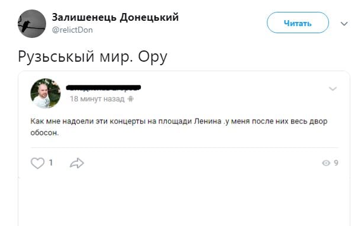Open the bird-on-wire profile avatar

(x=32, y=24)
